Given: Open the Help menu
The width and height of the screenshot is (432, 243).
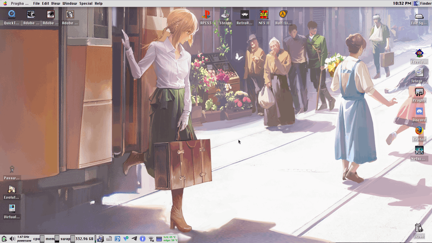Looking at the screenshot, I should (98, 3).
